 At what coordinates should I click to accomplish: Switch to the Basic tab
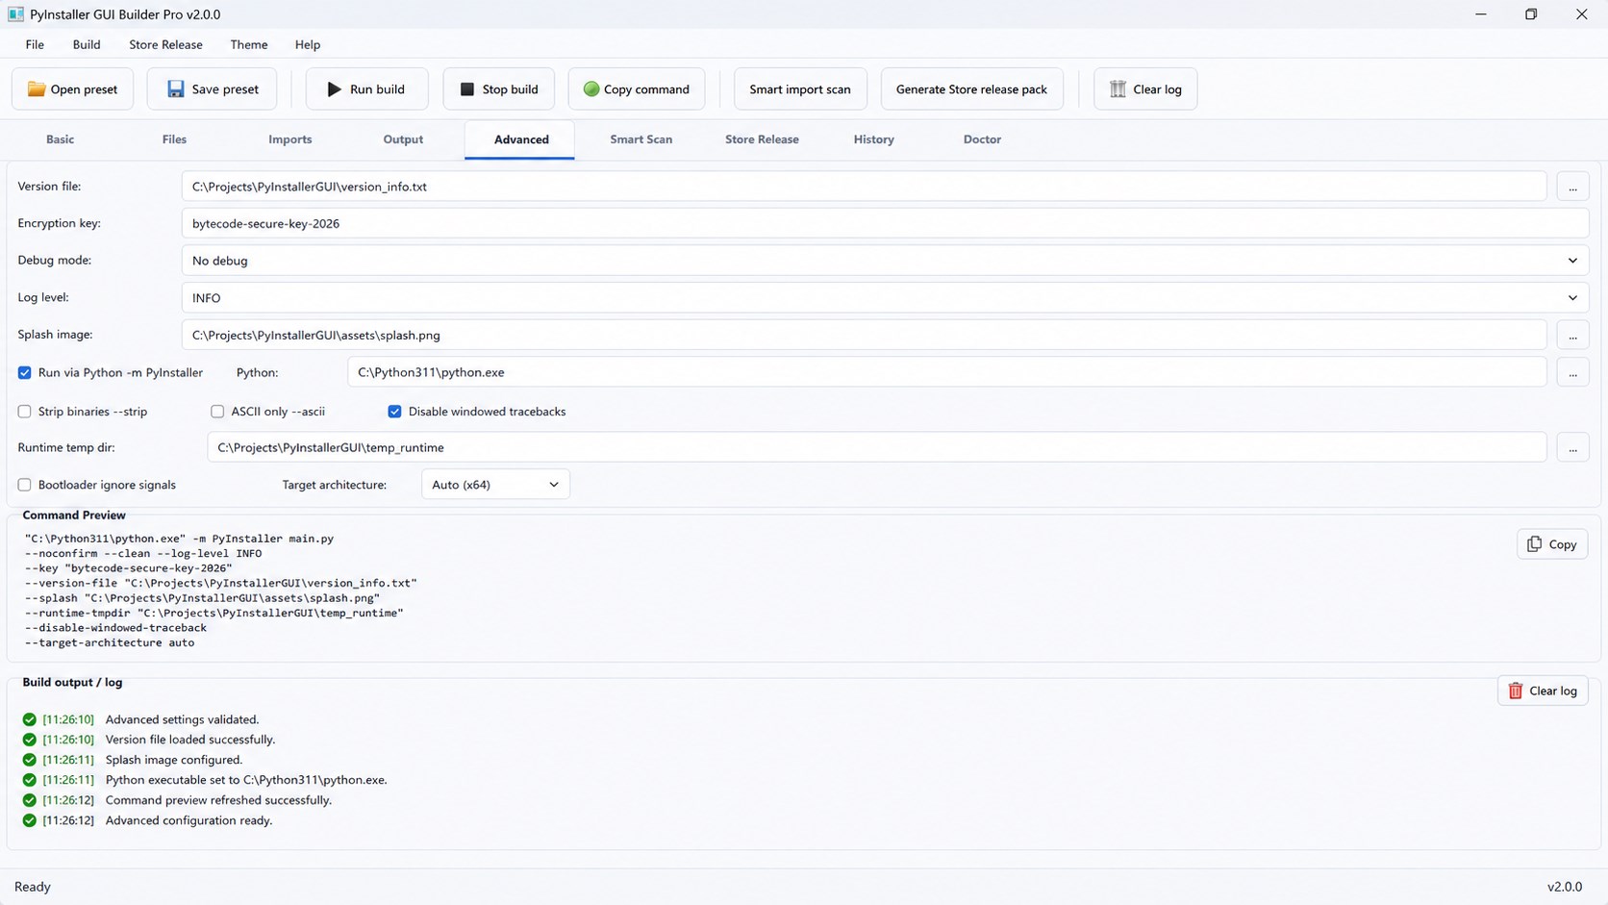tap(60, 139)
